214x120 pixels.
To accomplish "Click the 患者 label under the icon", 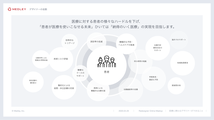I will tap(106, 72).
